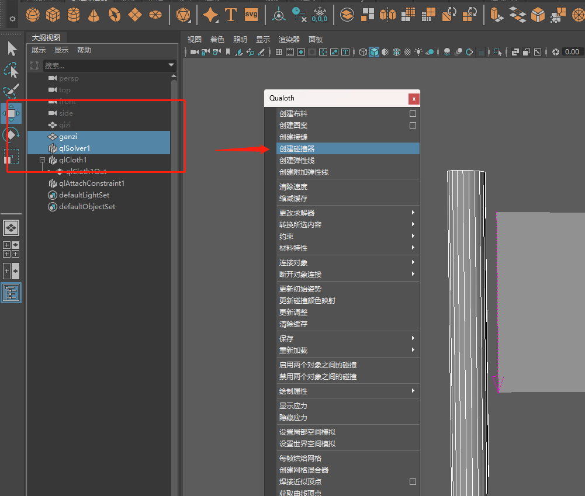Viewport: 585px width, 496px height.
Task: Choose 创建接缝 menu entry
Action: (x=348, y=137)
